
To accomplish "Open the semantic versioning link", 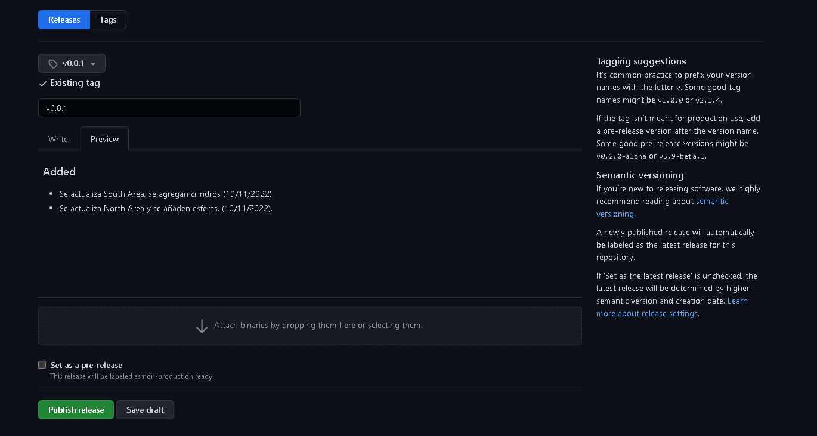I will 712,202.
